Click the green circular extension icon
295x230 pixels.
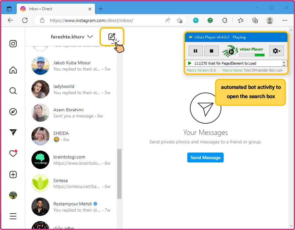tap(210, 20)
